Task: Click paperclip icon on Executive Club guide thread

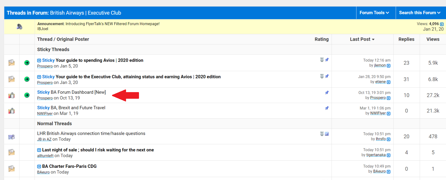Action: (x=322, y=76)
